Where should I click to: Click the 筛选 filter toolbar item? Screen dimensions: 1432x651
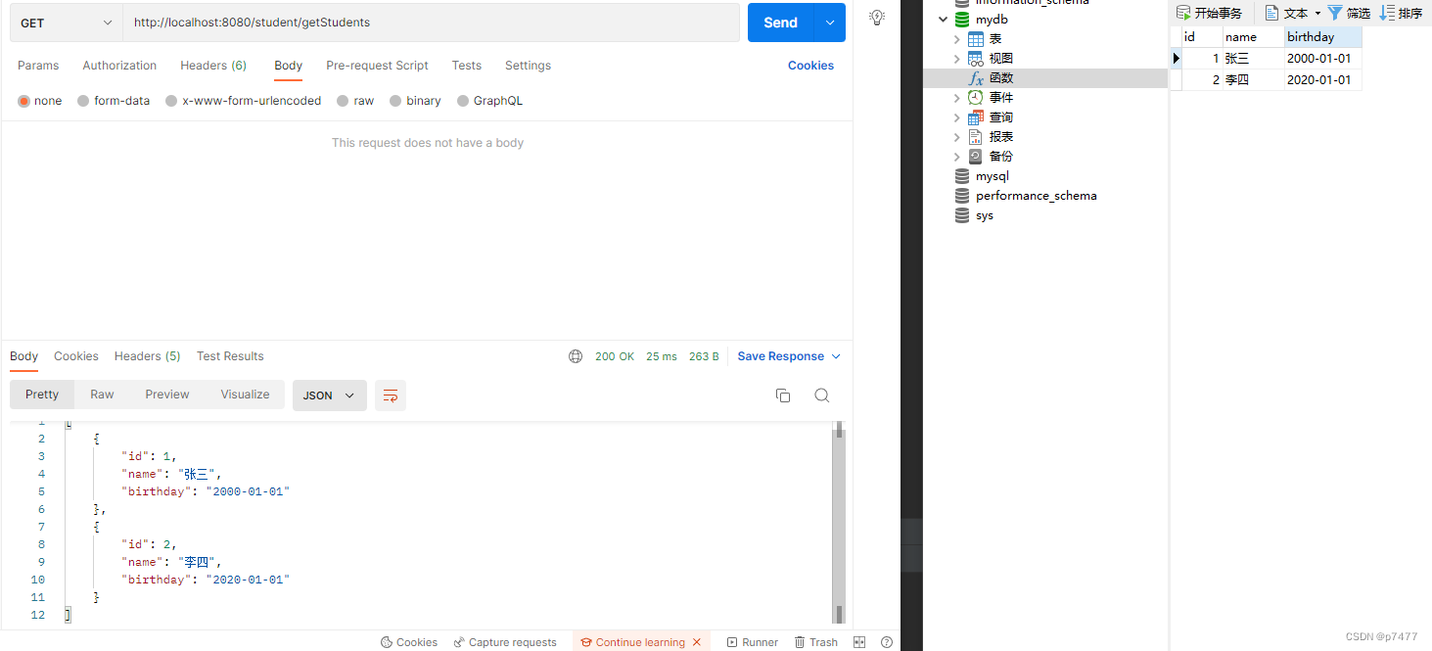point(1349,13)
